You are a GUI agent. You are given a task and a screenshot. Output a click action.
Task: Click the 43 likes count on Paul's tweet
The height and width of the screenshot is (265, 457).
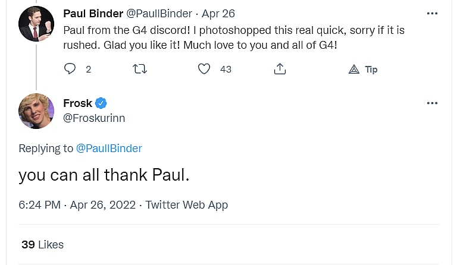pos(226,70)
